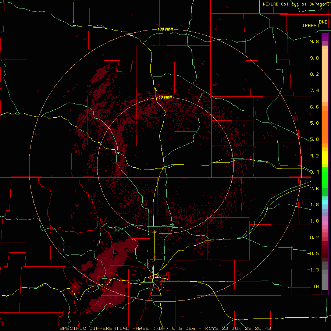Click the 1.0 value on the scale
This screenshot has width=331, height=331.
(x=314, y=221)
